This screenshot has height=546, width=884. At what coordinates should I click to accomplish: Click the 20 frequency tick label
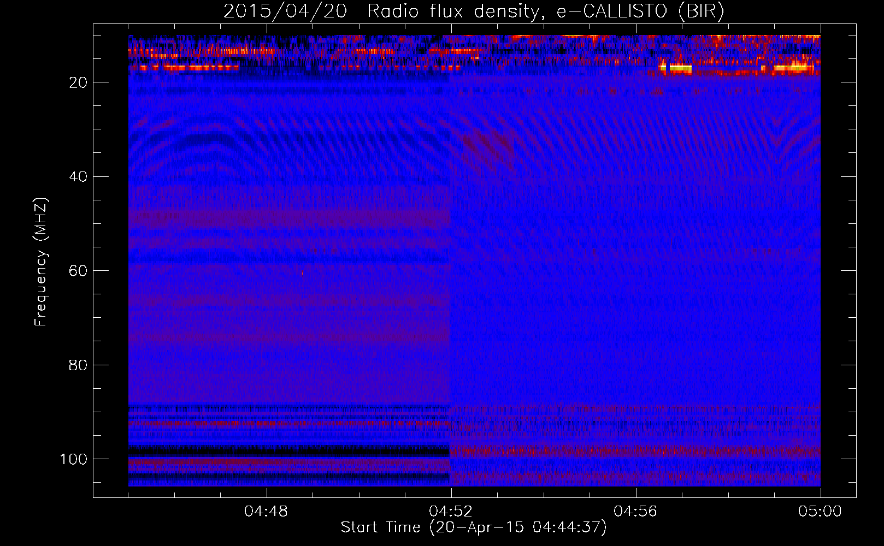[78, 82]
